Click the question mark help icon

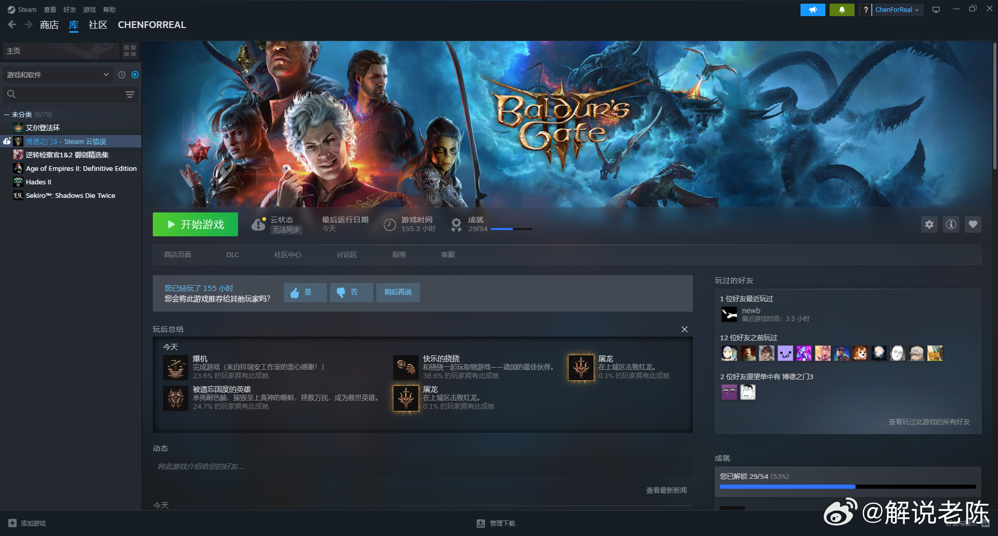(865, 10)
